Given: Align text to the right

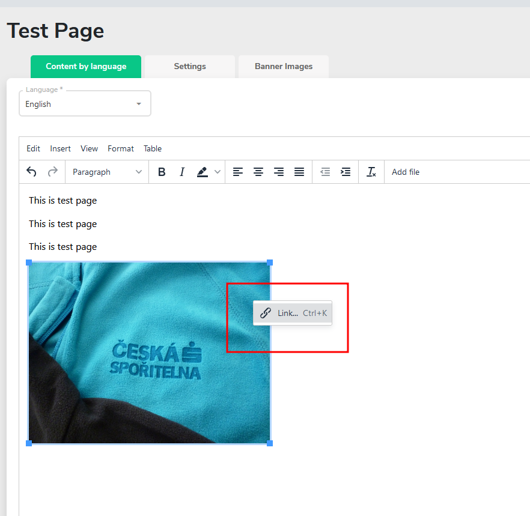Looking at the screenshot, I should 279,172.
